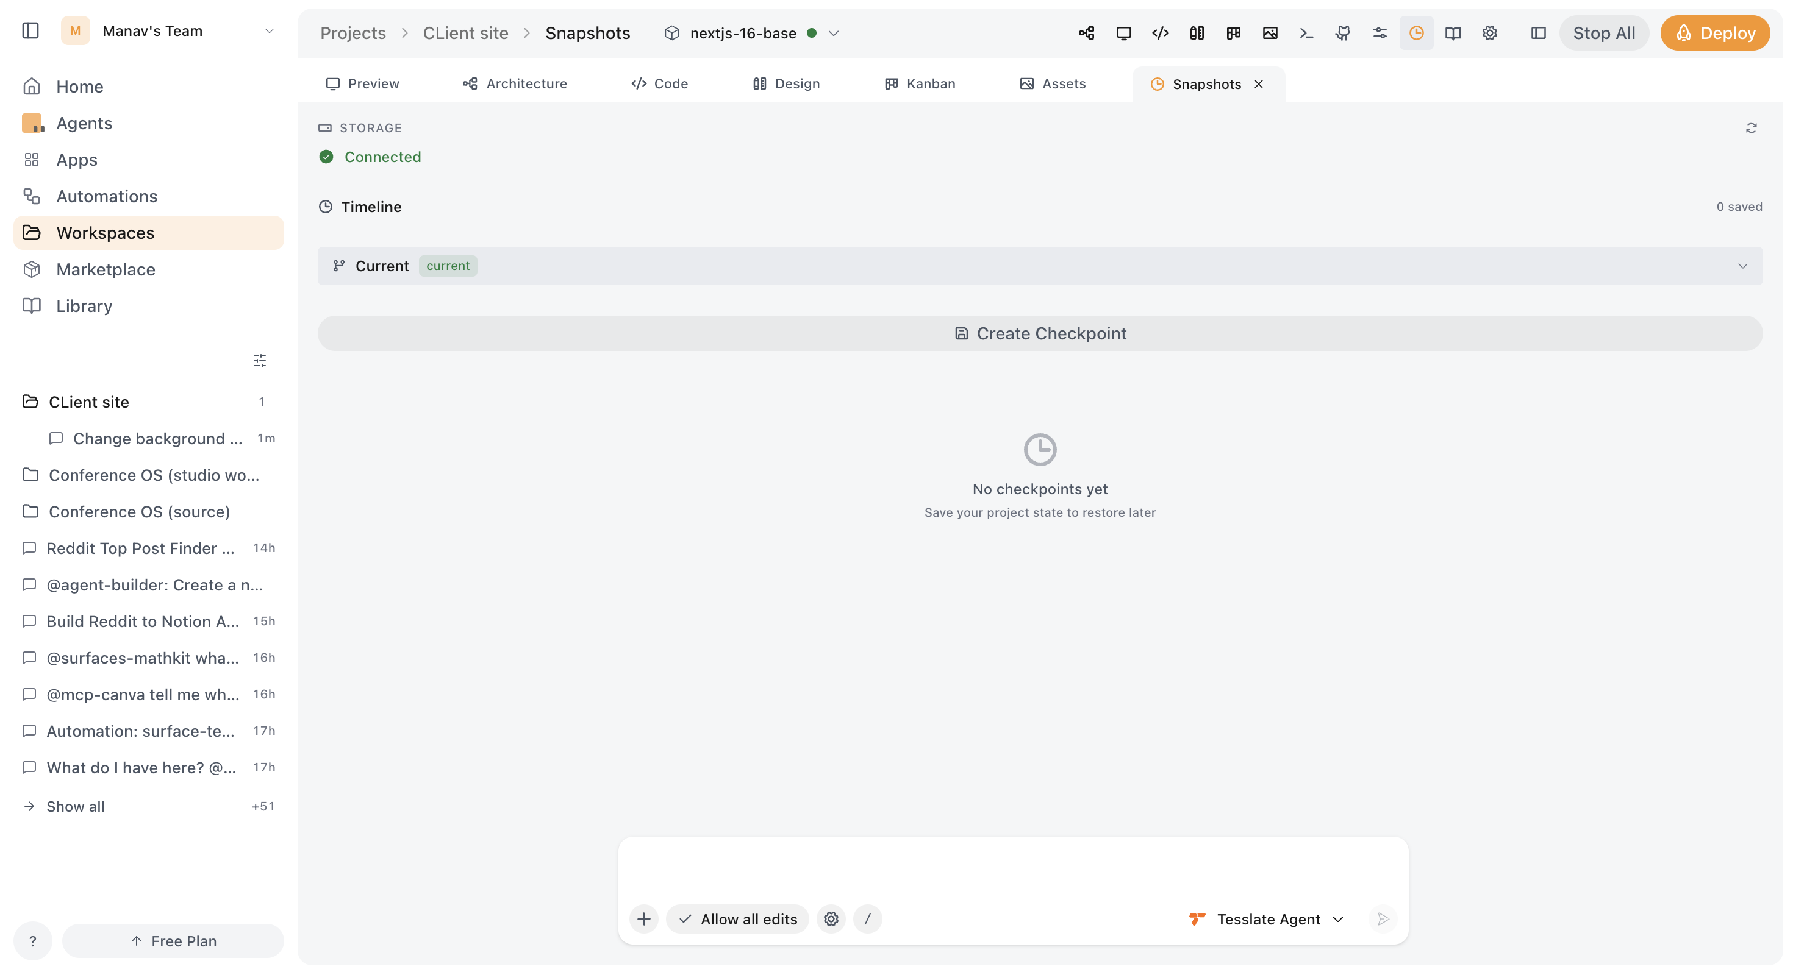
Task: Close the Snapshots tab
Action: 1258,84
